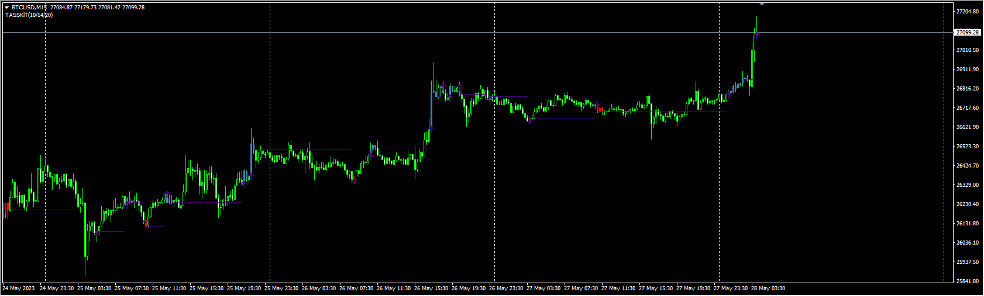Click the 26329.00 price scale value
The image size is (984, 296).
click(968, 185)
